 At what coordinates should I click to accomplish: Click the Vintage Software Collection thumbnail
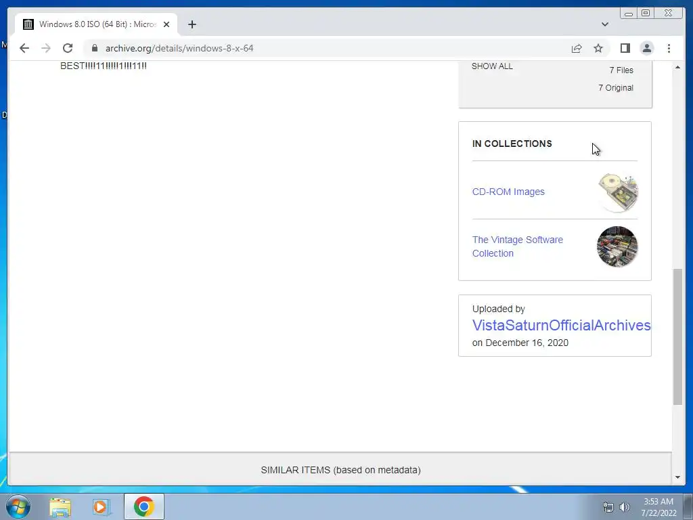coord(617,246)
